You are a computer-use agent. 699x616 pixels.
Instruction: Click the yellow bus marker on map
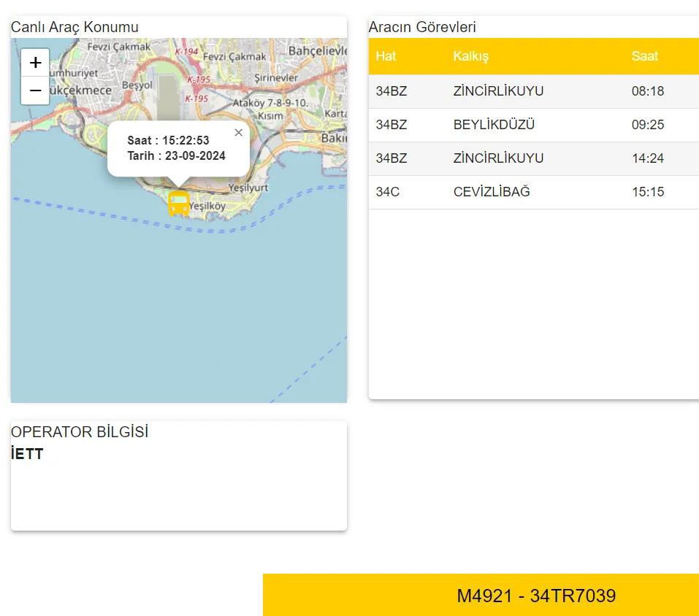pyautogui.click(x=178, y=204)
